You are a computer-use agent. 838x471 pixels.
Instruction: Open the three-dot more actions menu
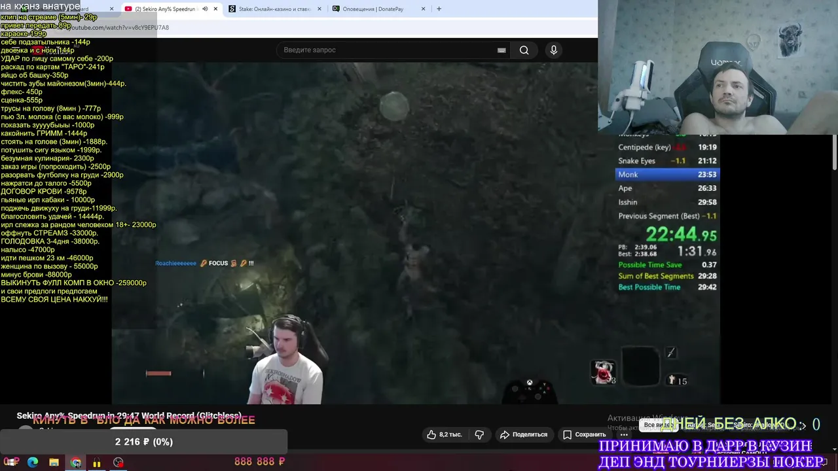(624, 434)
